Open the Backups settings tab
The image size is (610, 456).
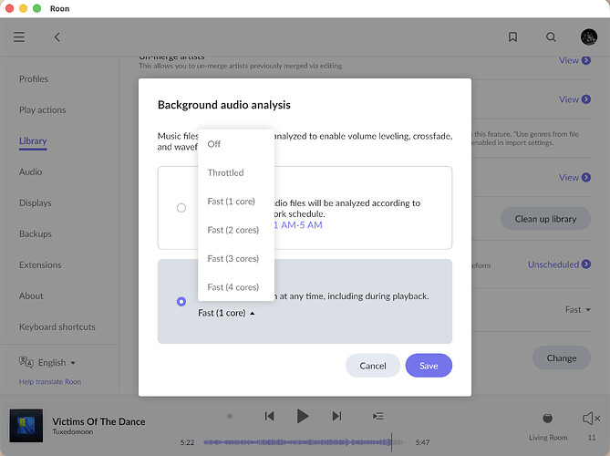click(36, 234)
